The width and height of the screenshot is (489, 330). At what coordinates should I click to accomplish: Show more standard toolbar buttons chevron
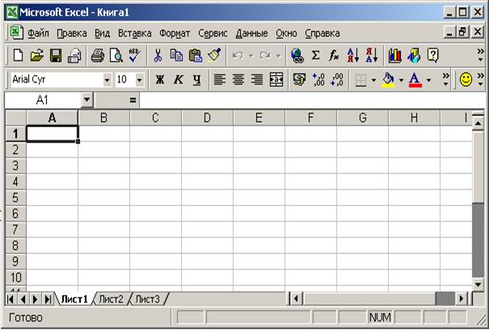481,55
